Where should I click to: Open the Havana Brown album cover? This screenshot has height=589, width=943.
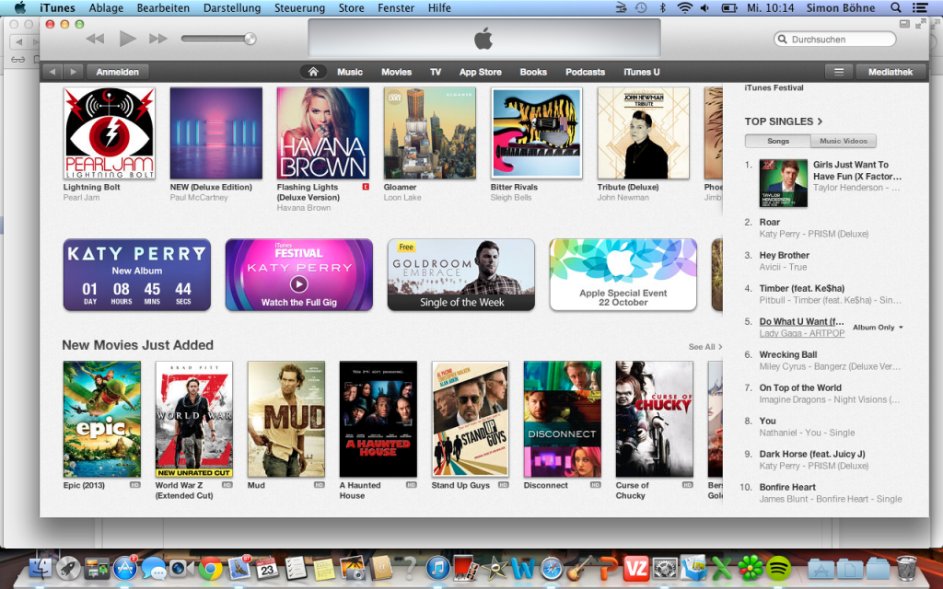[x=323, y=133]
